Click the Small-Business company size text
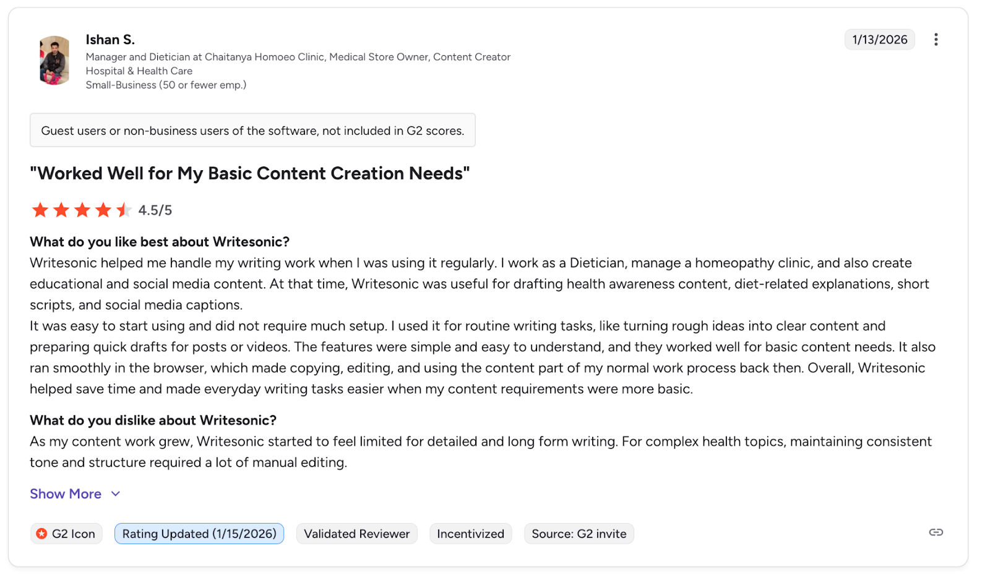The width and height of the screenshot is (990, 583). tap(166, 85)
